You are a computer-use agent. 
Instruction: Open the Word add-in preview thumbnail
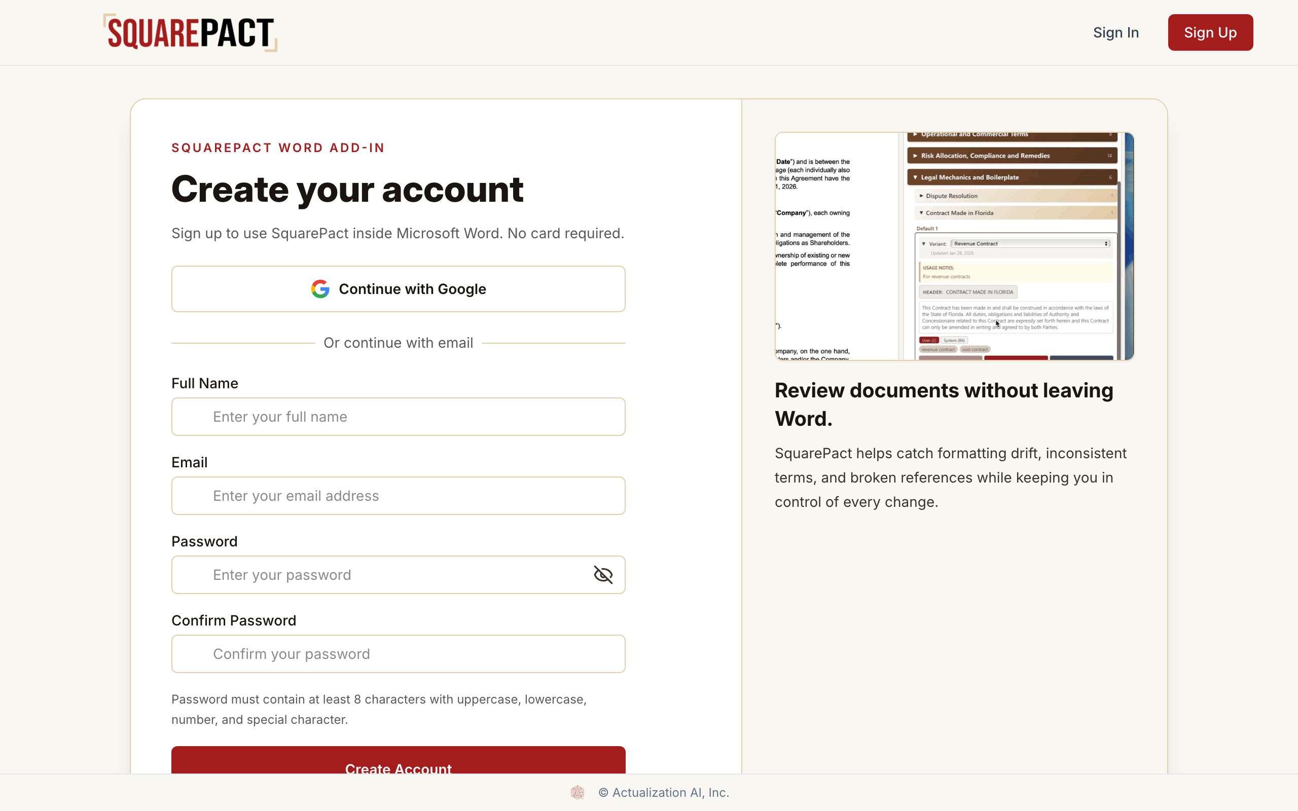[x=954, y=246]
